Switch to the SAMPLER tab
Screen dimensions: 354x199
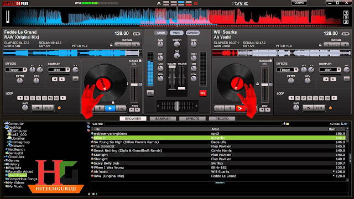tap(163, 118)
